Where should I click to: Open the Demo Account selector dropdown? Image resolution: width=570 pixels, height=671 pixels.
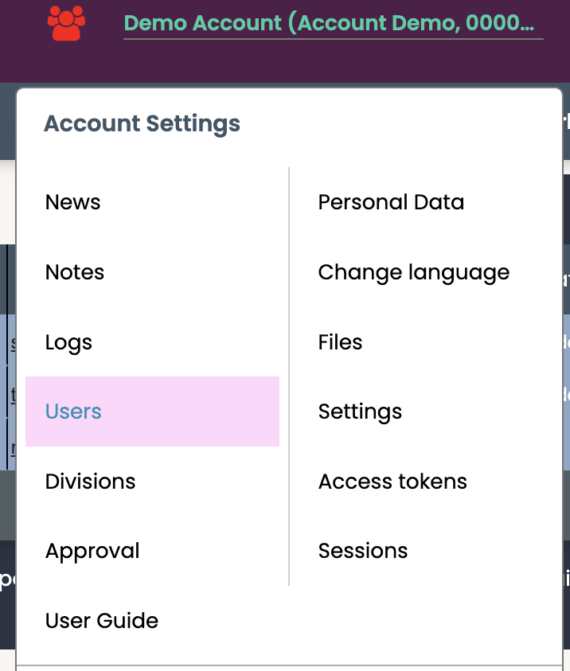click(x=334, y=24)
